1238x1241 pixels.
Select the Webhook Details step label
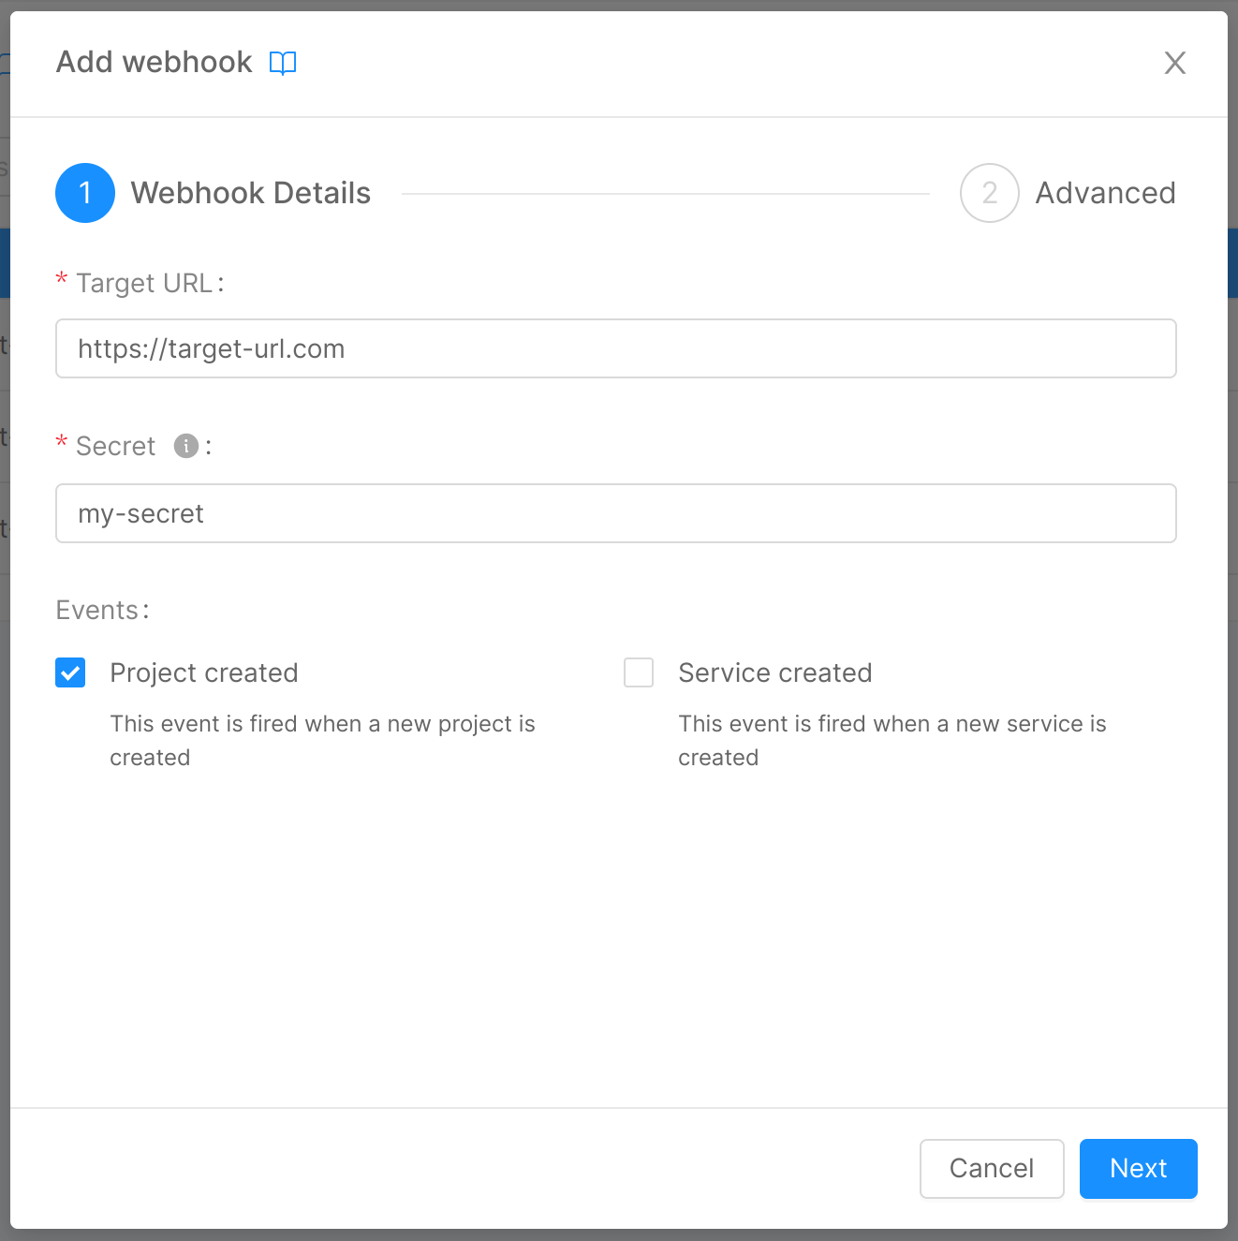(x=251, y=193)
